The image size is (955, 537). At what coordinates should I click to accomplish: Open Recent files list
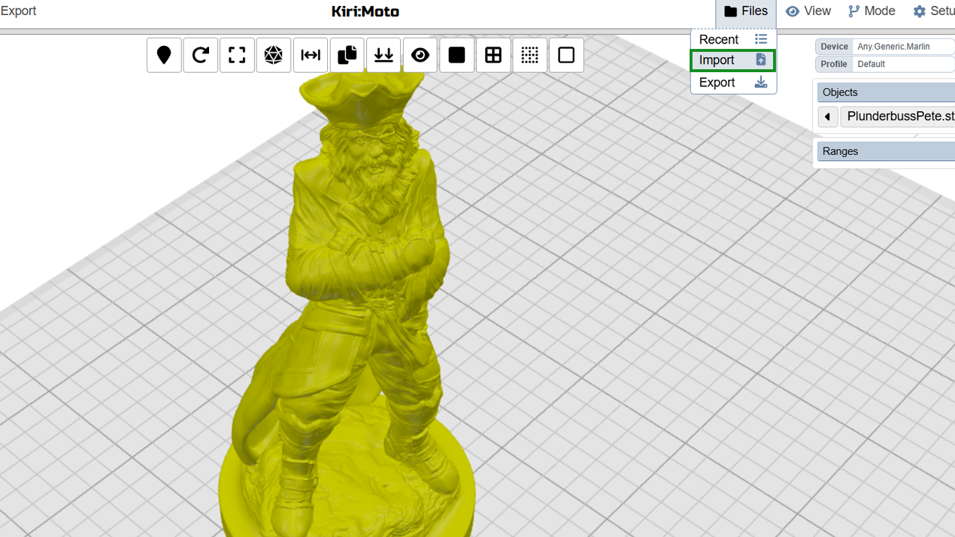pyautogui.click(x=733, y=39)
